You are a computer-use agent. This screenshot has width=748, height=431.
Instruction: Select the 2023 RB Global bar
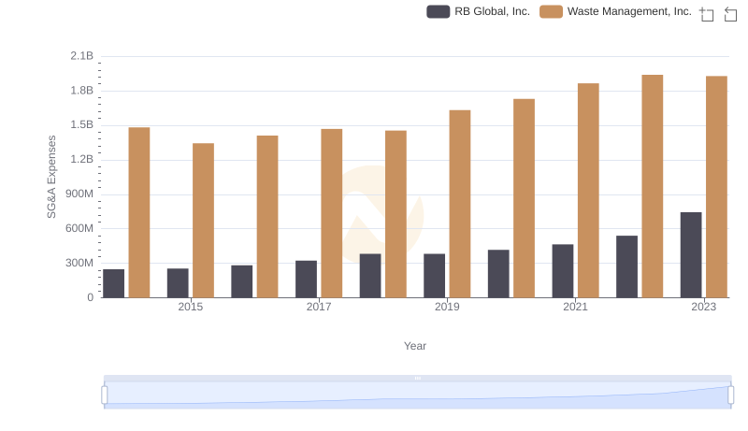tap(691, 255)
